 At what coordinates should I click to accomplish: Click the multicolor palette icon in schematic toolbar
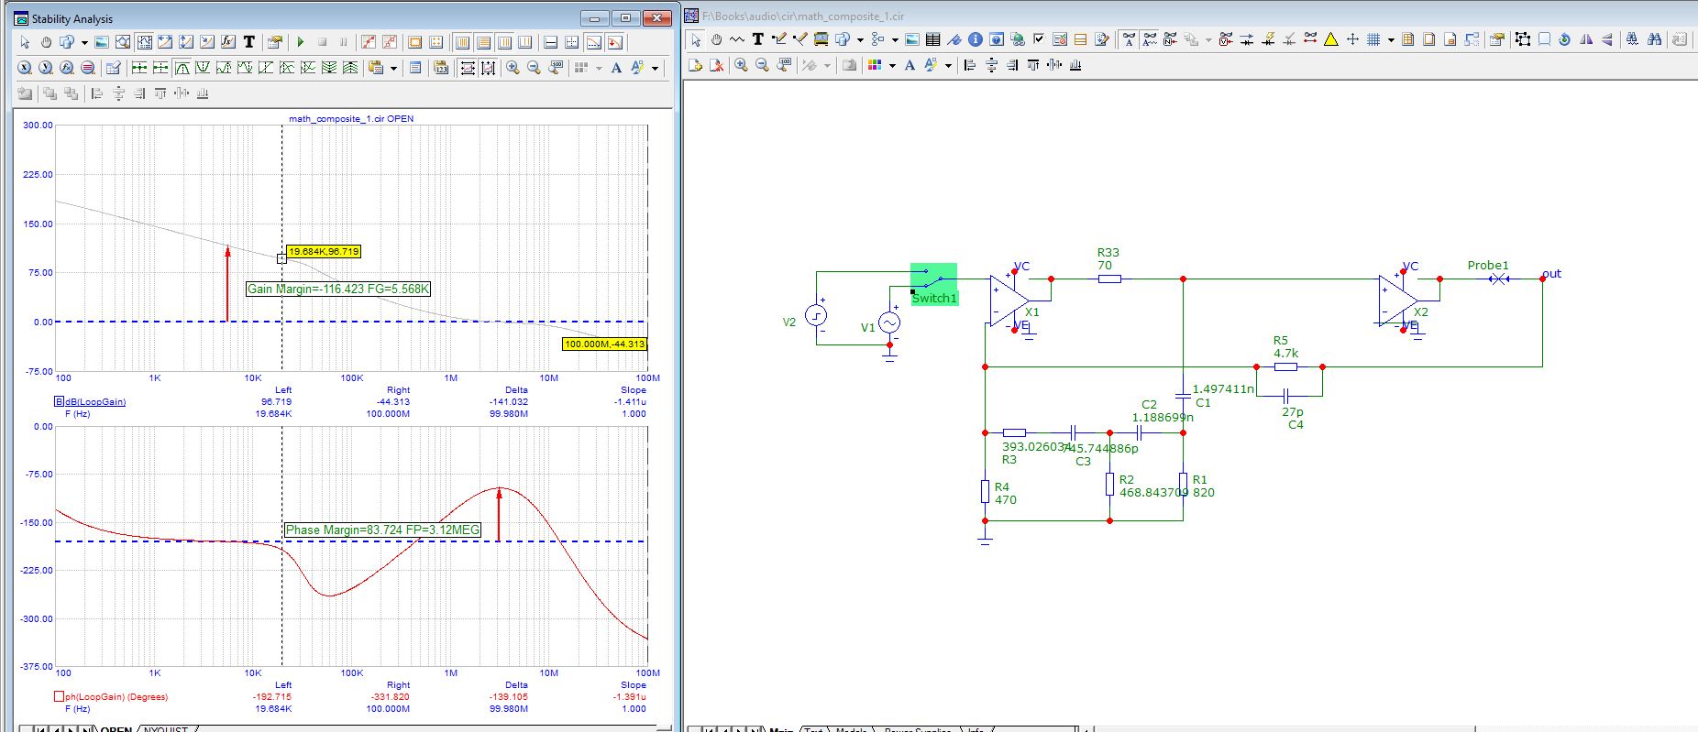pyautogui.click(x=875, y=65)
